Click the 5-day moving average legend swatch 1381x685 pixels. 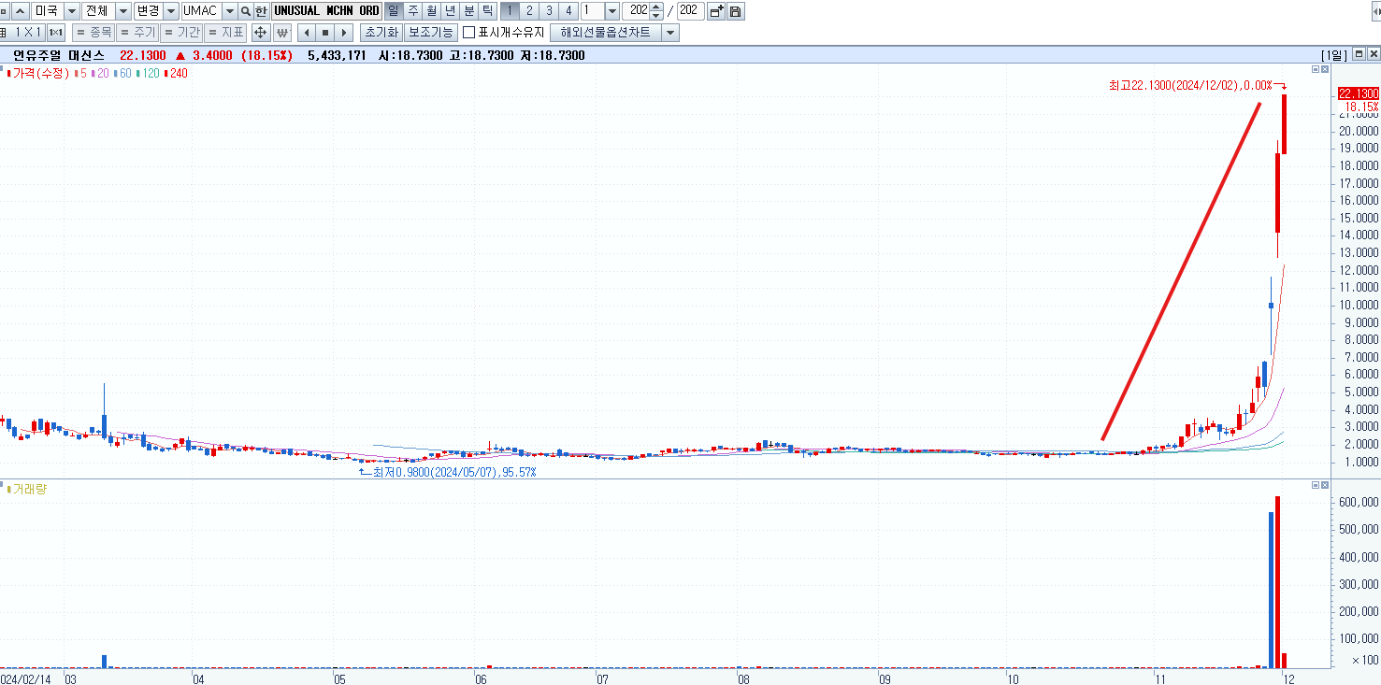click(x=75, y=73)
